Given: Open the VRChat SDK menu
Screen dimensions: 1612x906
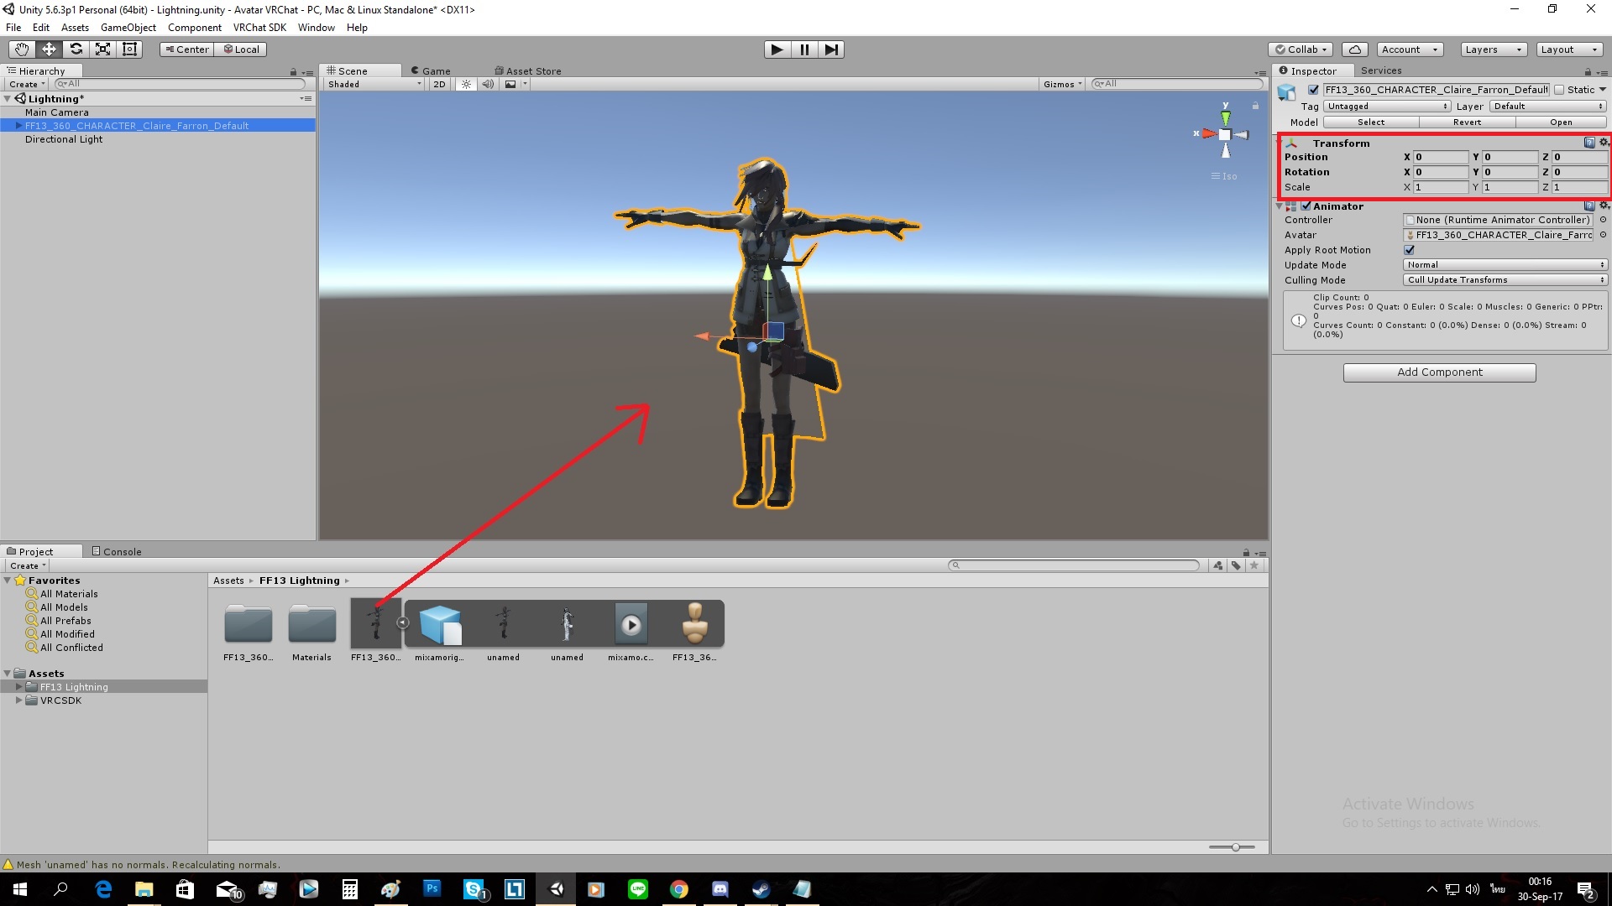Looking at the screenshot, I should 259,28.
